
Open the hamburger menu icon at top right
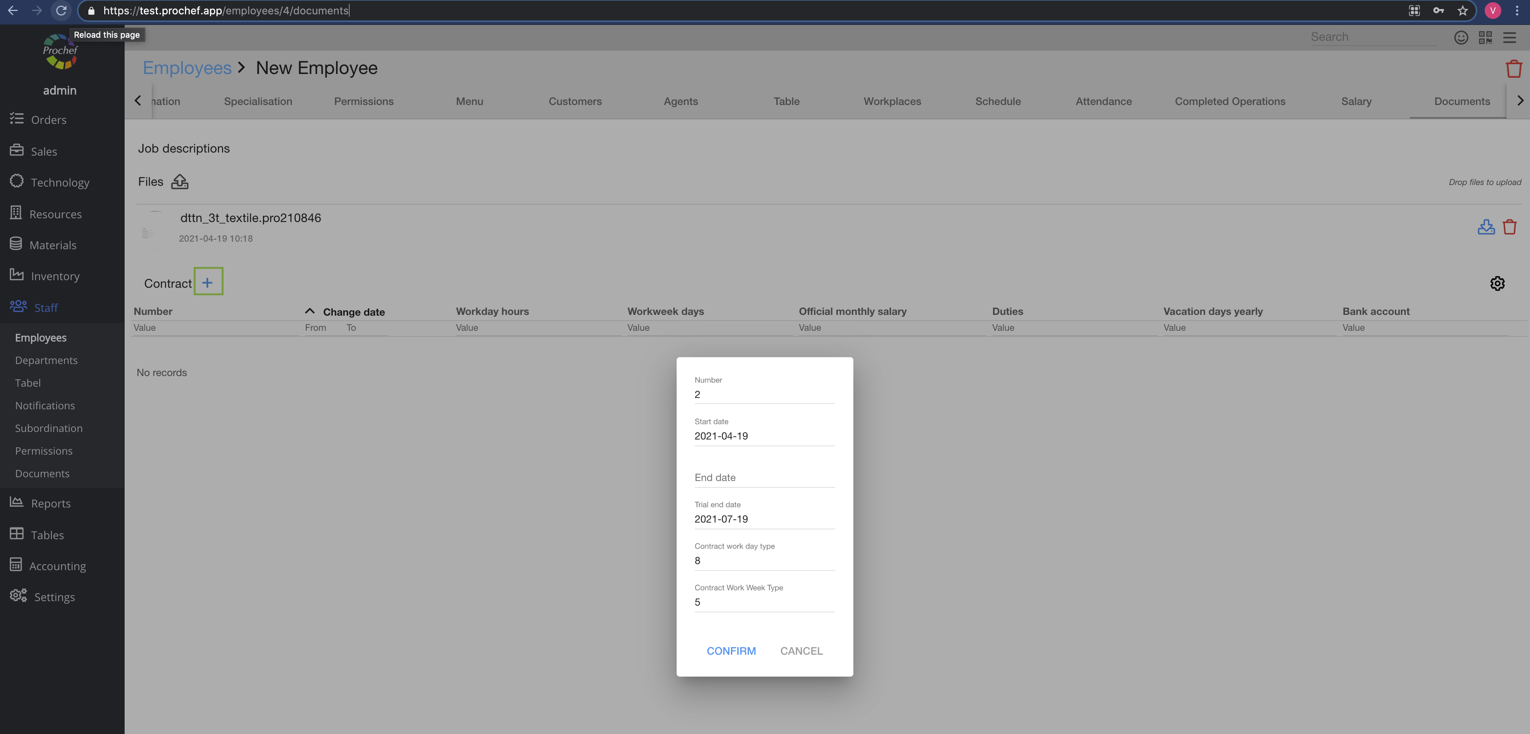click(x=1509, y=37)
